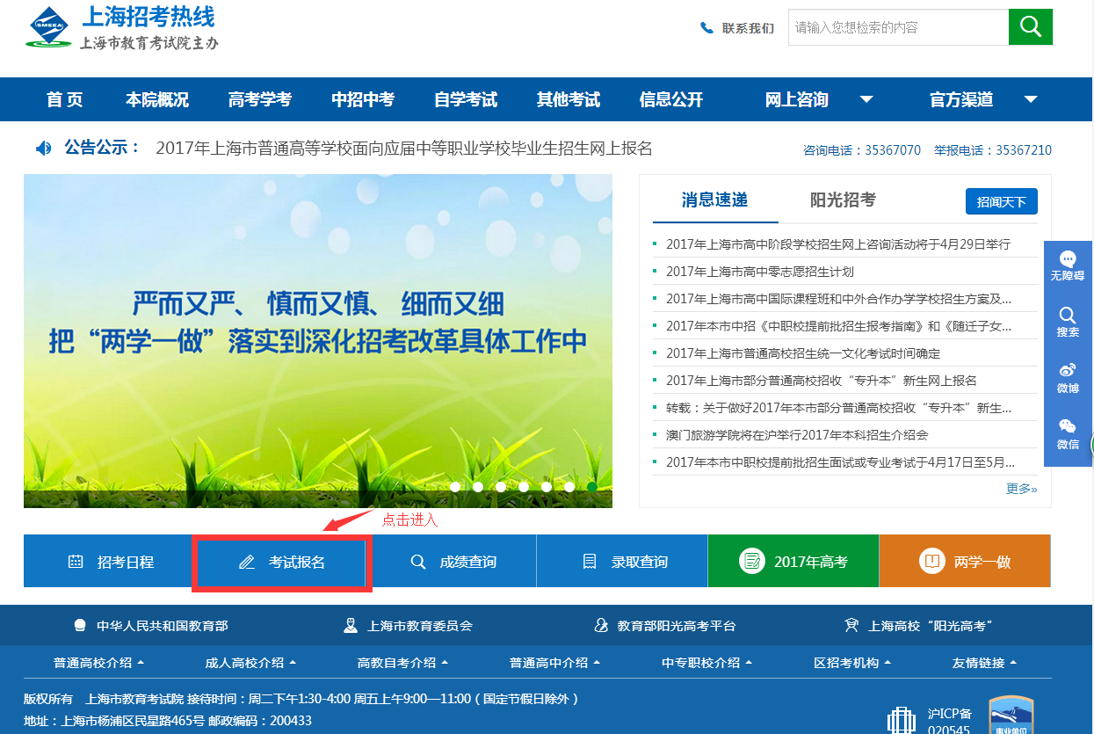Click the search input field

[x=896, y=27]
